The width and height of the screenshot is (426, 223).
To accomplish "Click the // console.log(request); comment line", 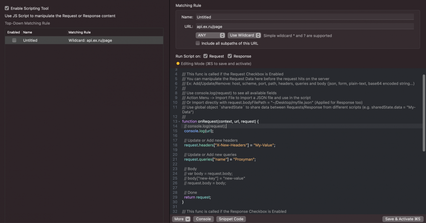I will pos(205,126).
